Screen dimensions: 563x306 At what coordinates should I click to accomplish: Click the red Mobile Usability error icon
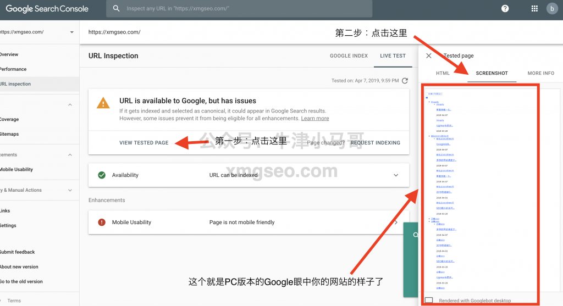(102, 222)
